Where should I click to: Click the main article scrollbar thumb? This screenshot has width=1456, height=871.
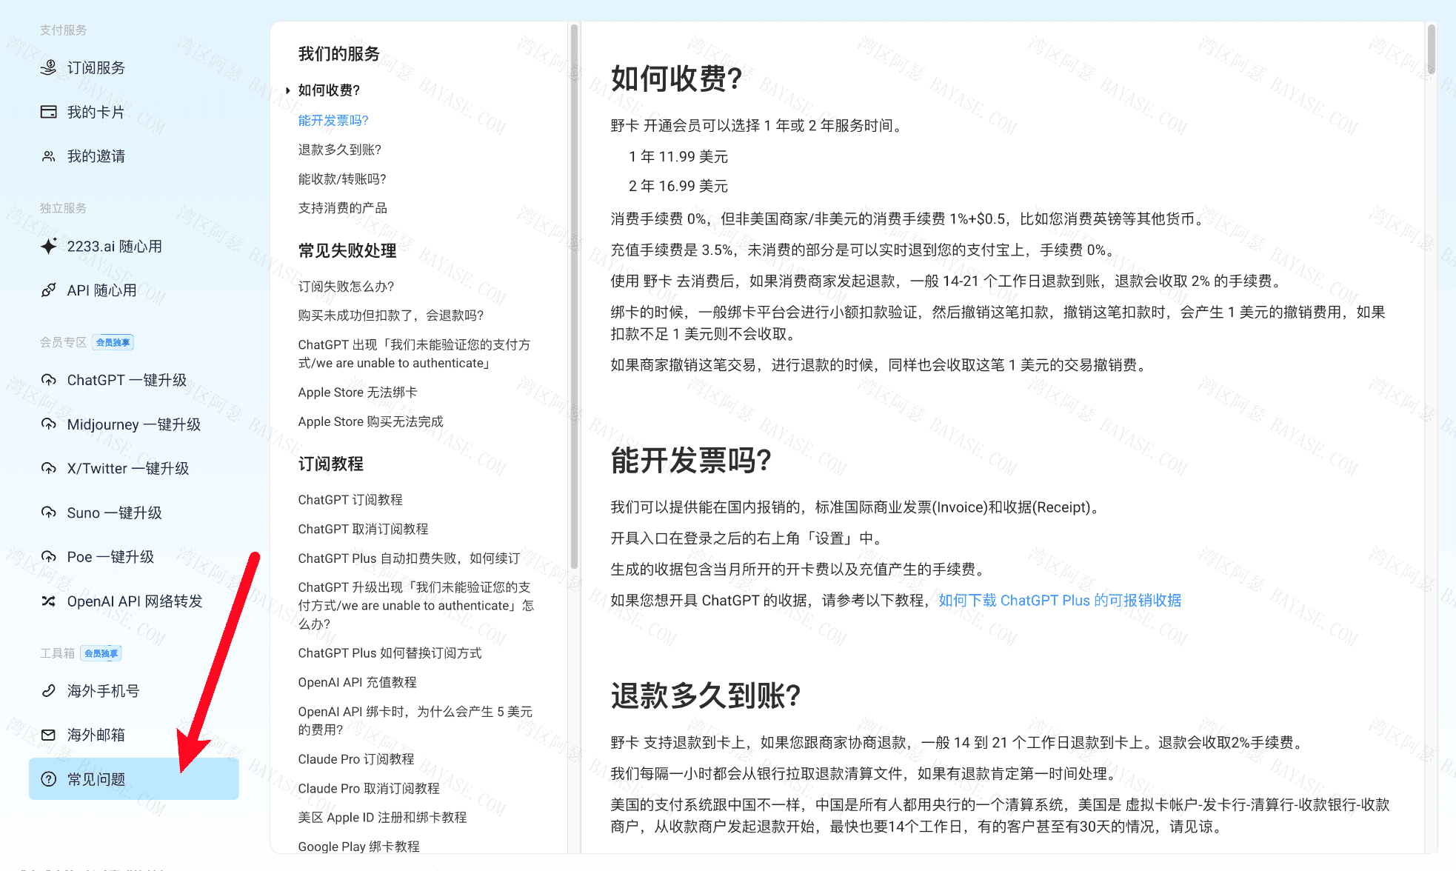tap(1432, 49)
